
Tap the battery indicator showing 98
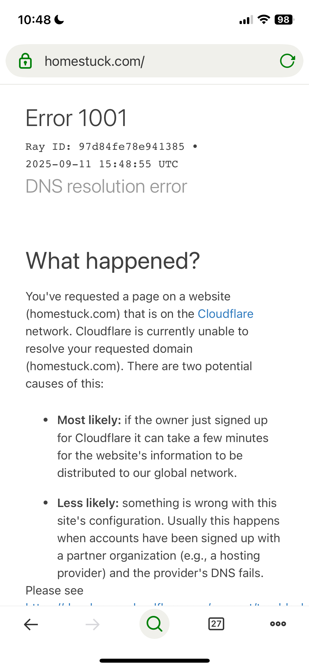284,20
